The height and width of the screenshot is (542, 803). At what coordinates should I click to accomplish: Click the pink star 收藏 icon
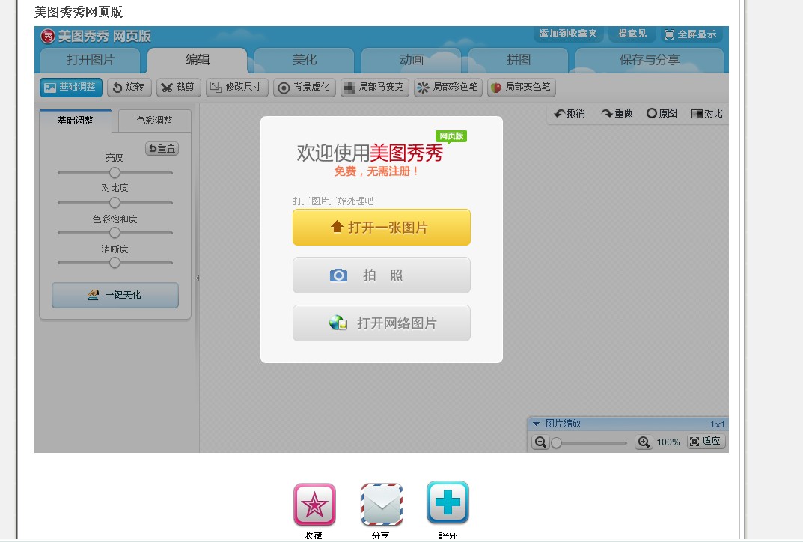click(314, 505)
